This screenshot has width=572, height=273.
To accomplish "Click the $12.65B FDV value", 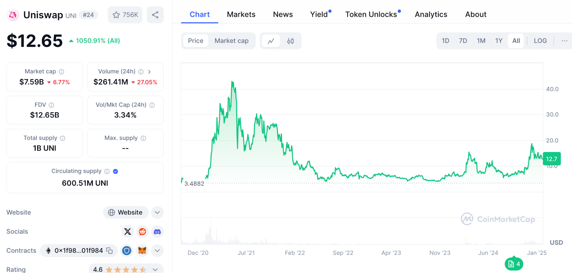I will pyautogui.click(x=45, y=115).
